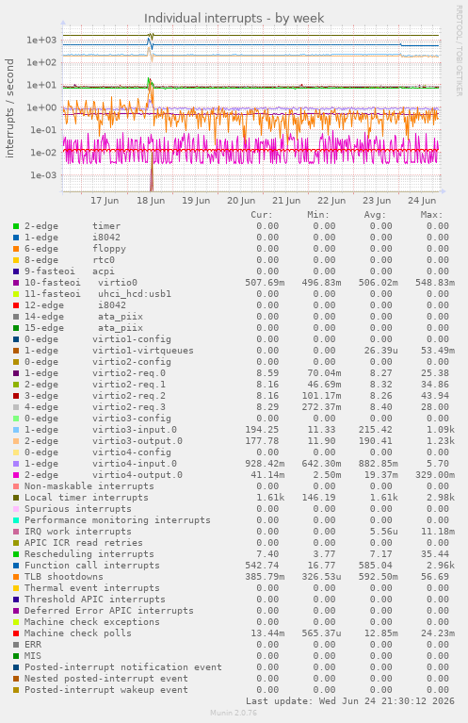Viewport: 468px width, 723px height.
Task: Click the 18 Jun x-axis label
Action: coord(151,201)
